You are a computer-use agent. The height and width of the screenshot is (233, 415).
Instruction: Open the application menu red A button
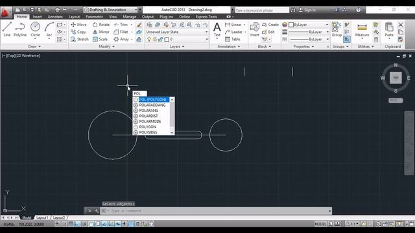[x=5, y=12]
